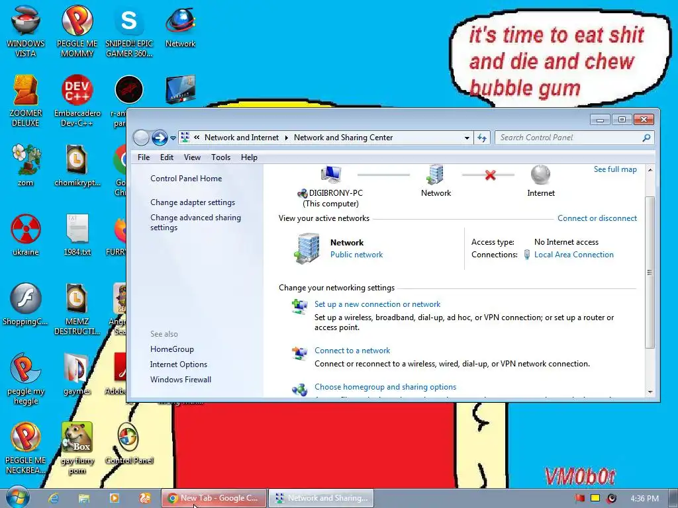Launch Internet Explorer from taskbar
678x508 pixels.
[x=54, y=498]
